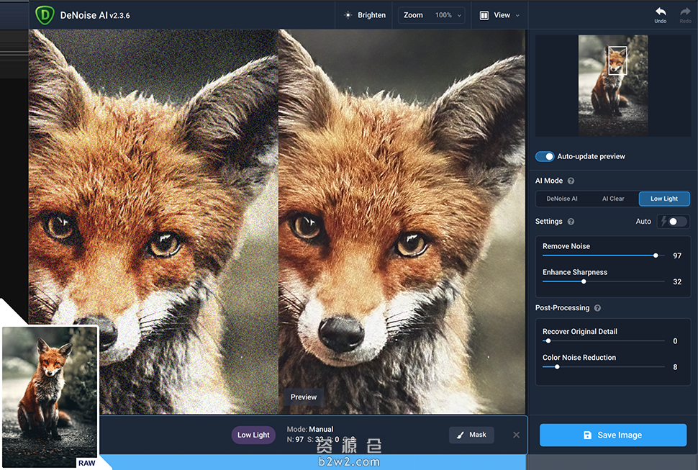Screen dimensions: 698x470
Task: Open the Mask brush tool
Action: [x=471, y=435]
